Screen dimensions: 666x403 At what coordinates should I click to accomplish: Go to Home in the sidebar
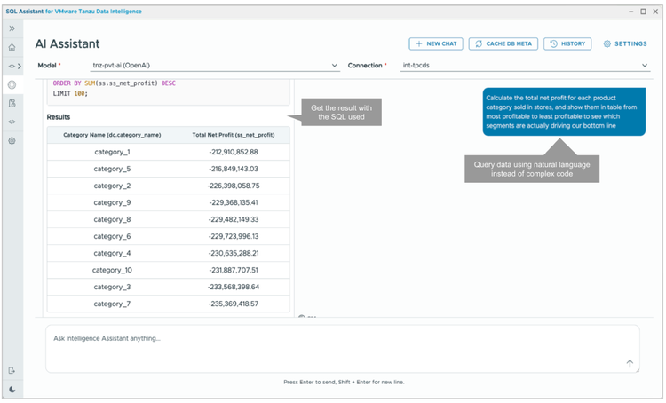[12, 48]
